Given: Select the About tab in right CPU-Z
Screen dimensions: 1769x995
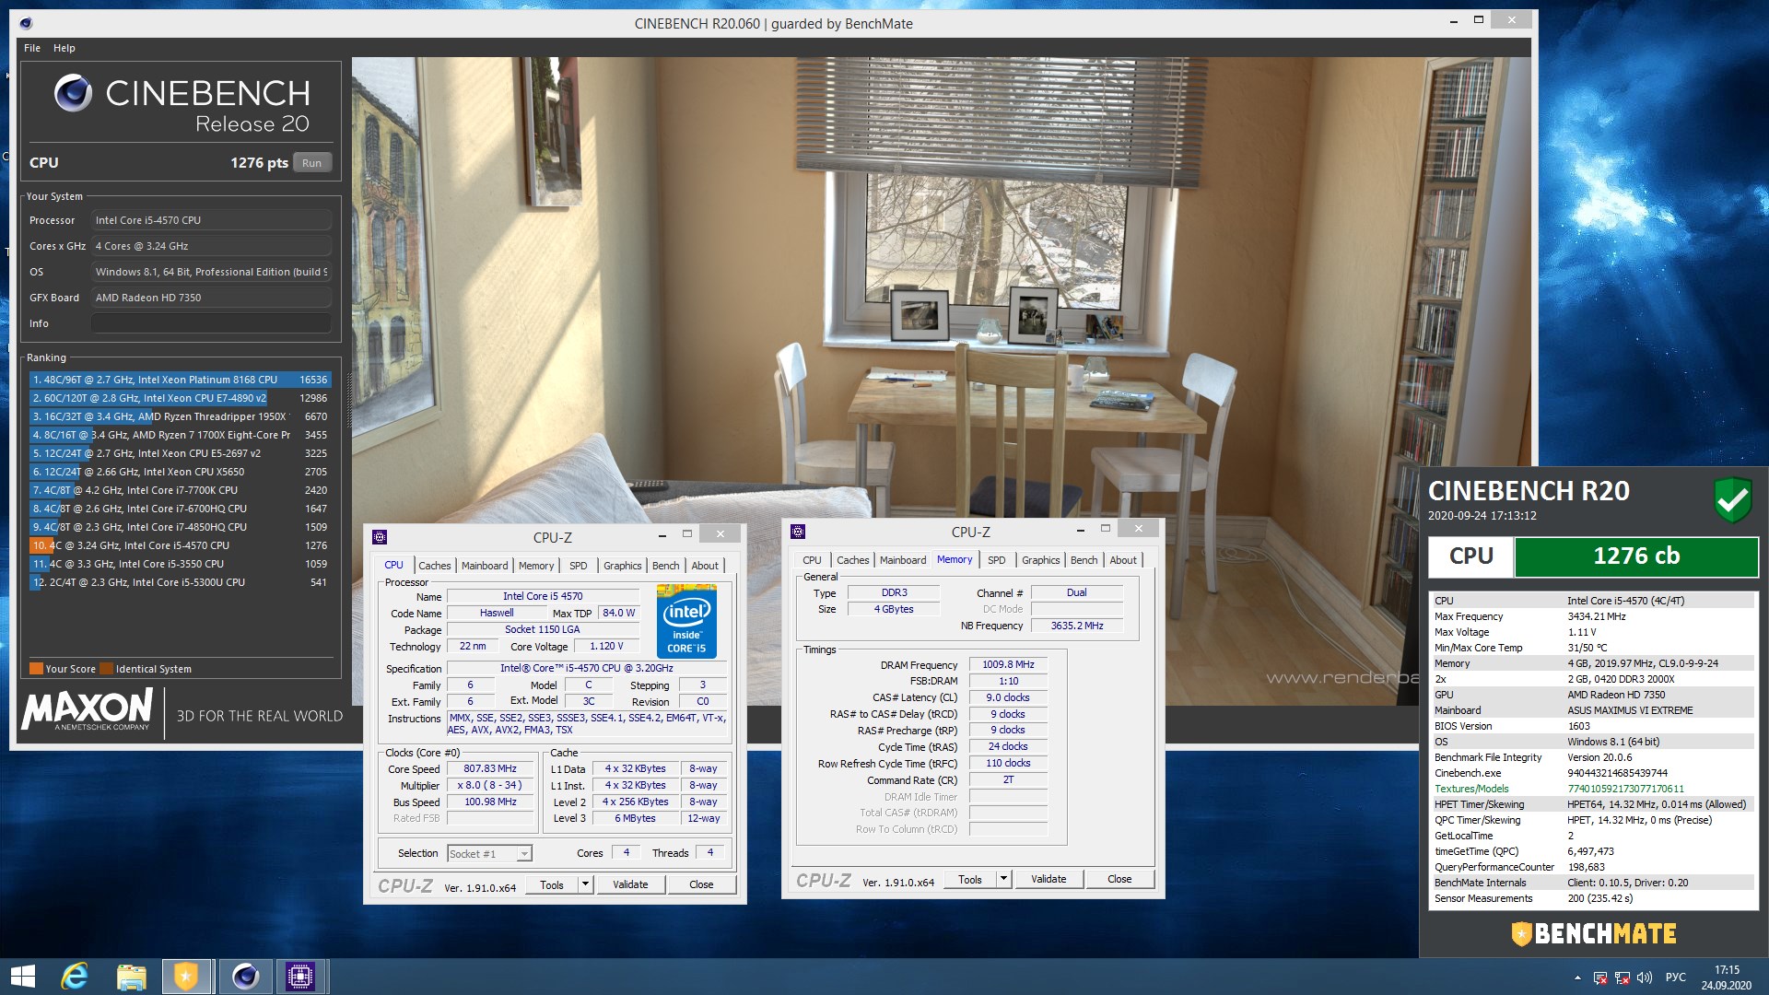Looking at the screenshot, I should pos(1123,560).
